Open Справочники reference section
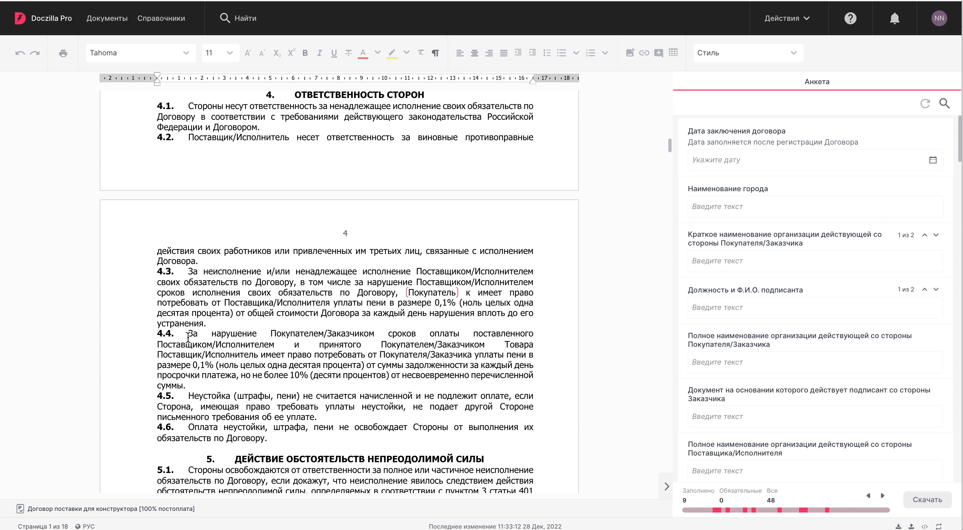This screenshot has height=530, width=963. [161, 18]
